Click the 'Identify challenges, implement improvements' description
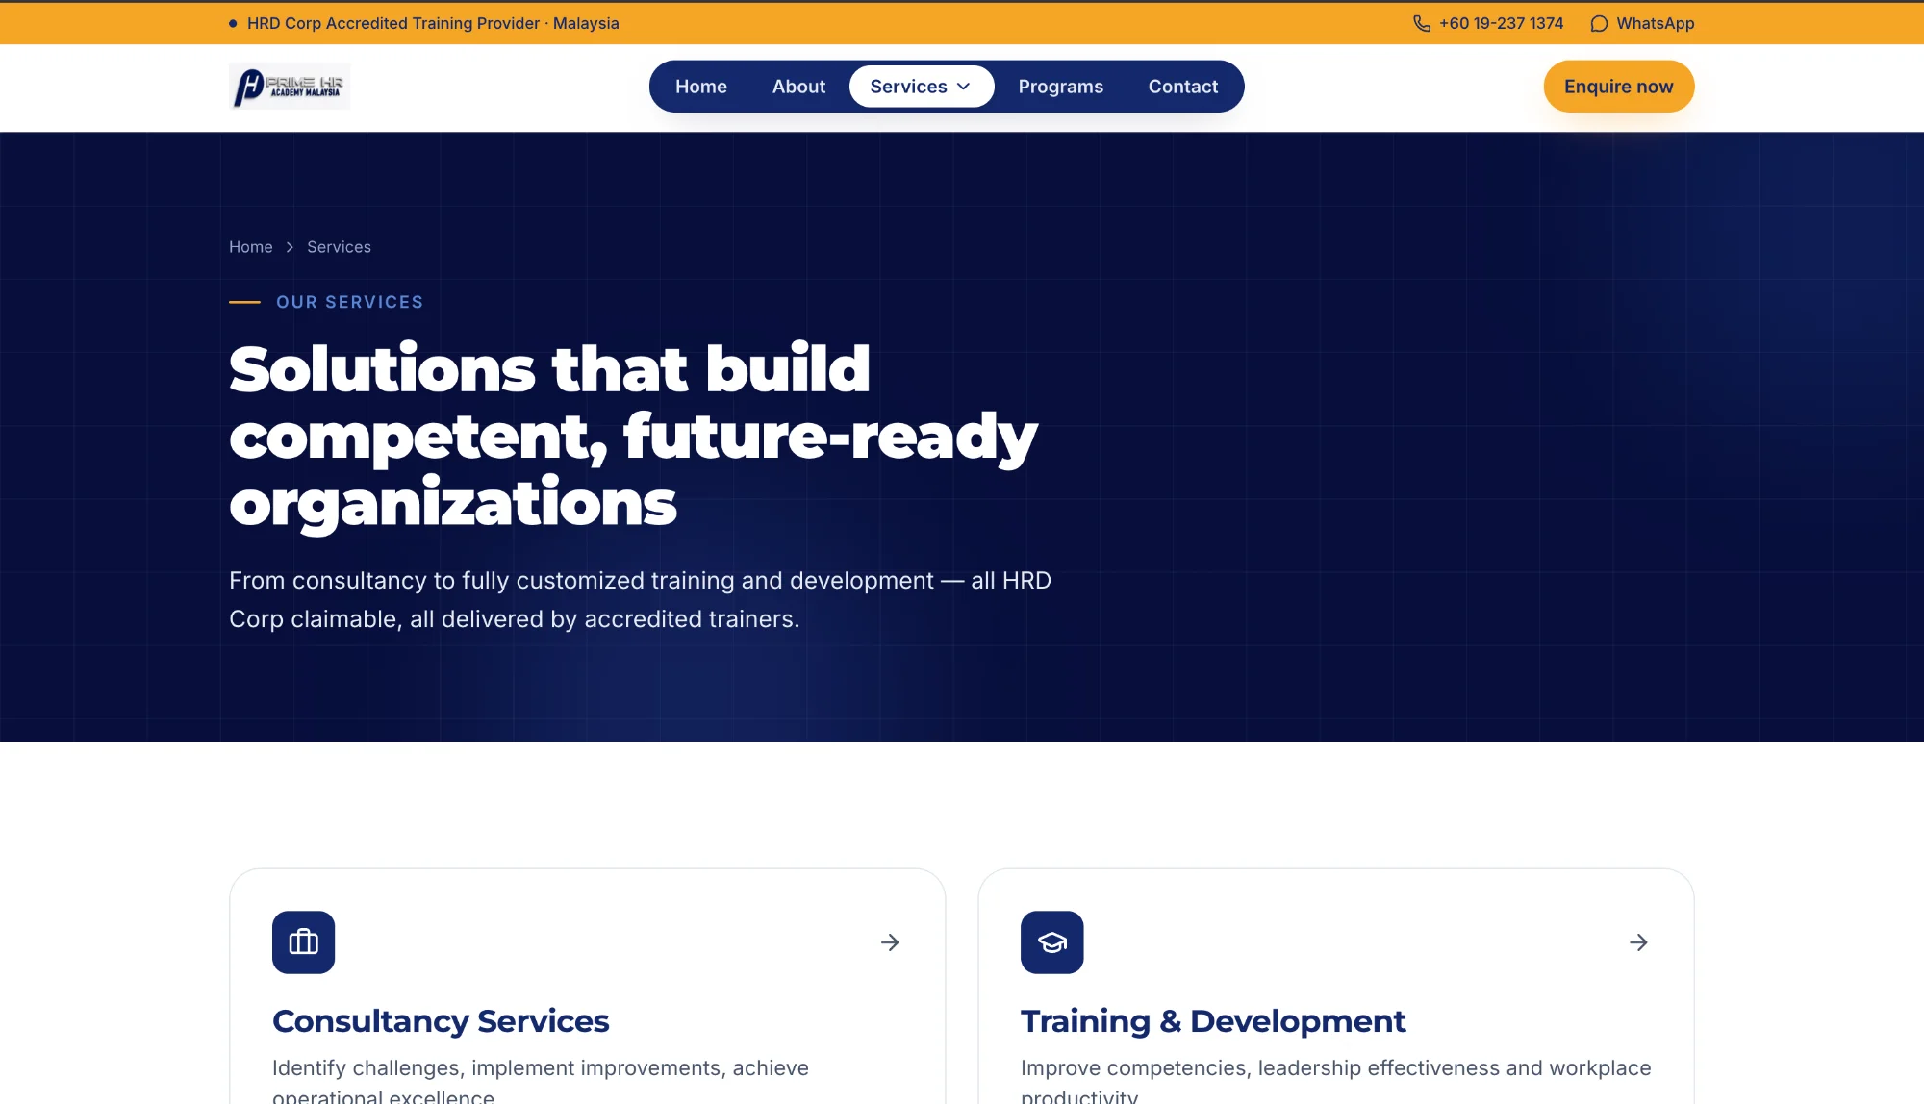 click(541, 1080)
